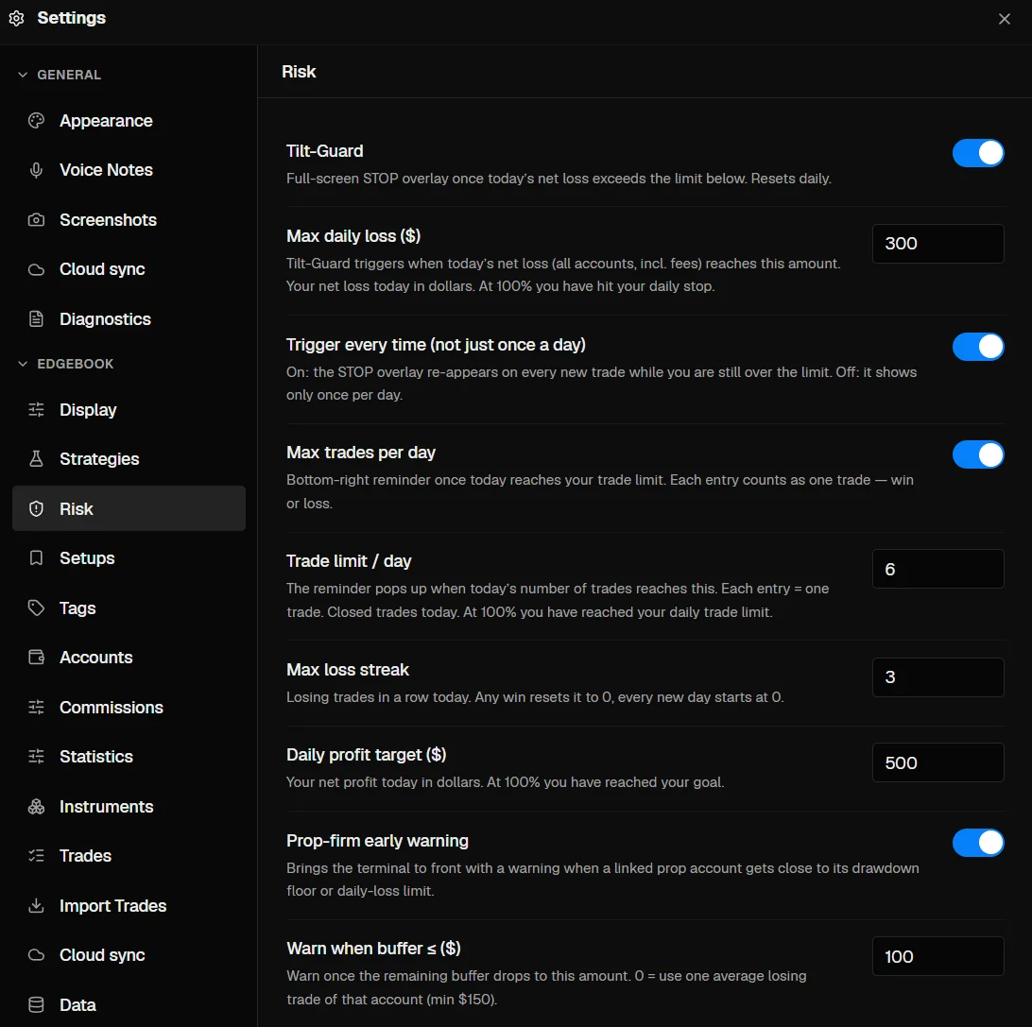Toggle the Tilt-Guard switch
This screenshot has width=1032, height=1027.
pos(978,153)
